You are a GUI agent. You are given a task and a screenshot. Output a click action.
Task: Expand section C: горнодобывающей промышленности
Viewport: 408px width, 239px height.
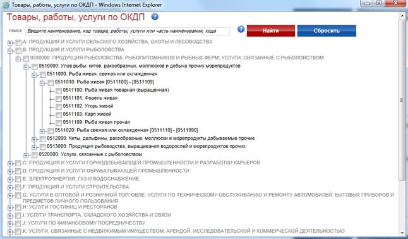coord(10,163)
